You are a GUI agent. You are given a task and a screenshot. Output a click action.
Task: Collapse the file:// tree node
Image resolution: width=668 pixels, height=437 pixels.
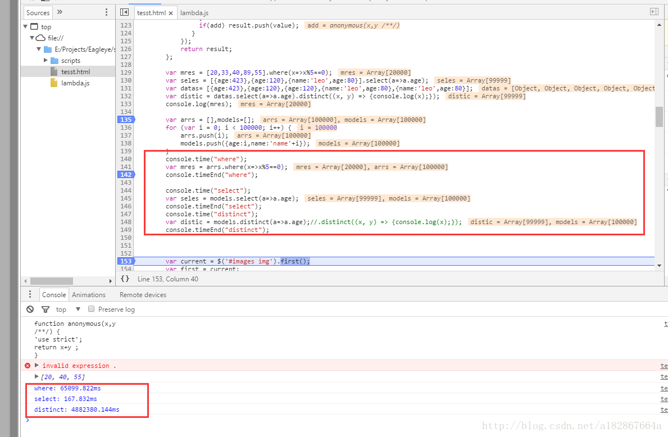32,38
